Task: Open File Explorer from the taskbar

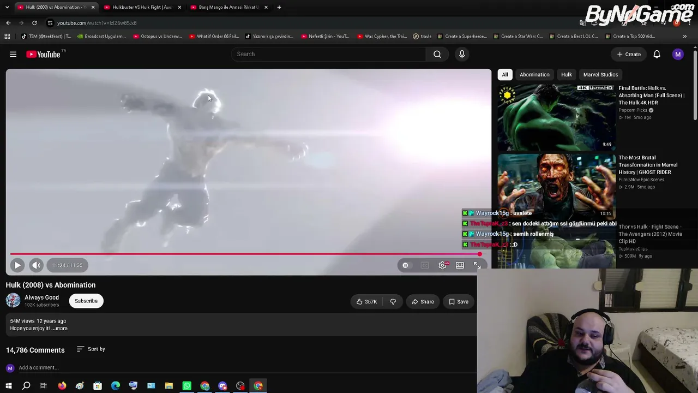Action: click(x=169, y=386)
